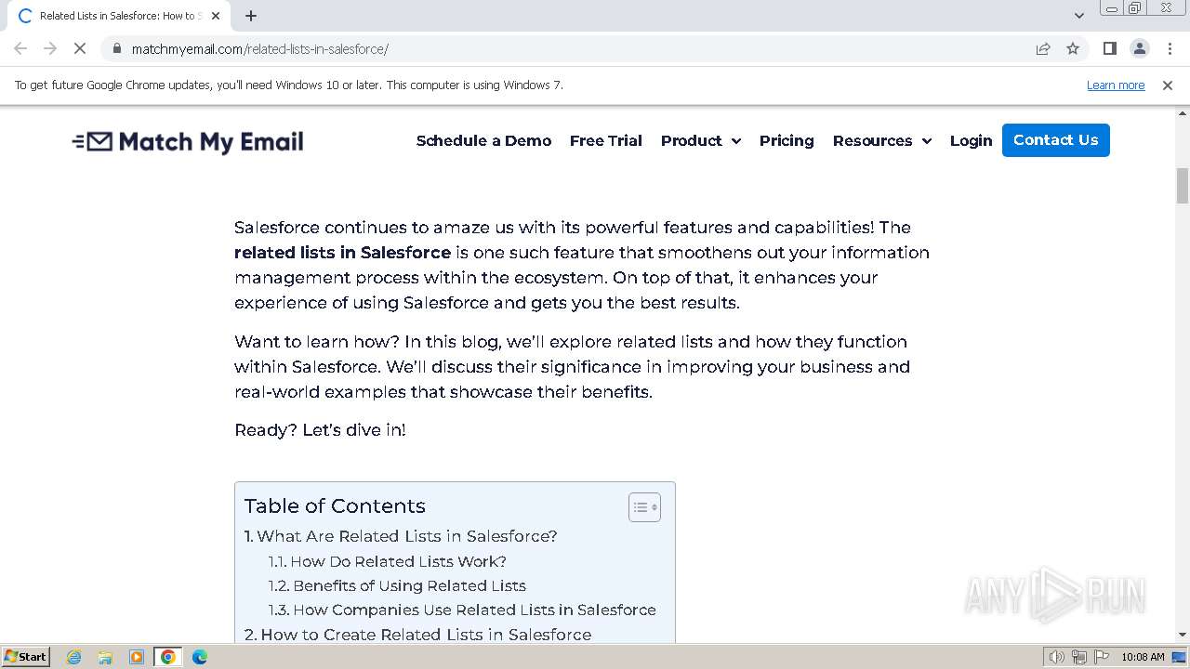1190x669 pixels.
Task: Click the volume tray icon
Action: coord(1056,657)
